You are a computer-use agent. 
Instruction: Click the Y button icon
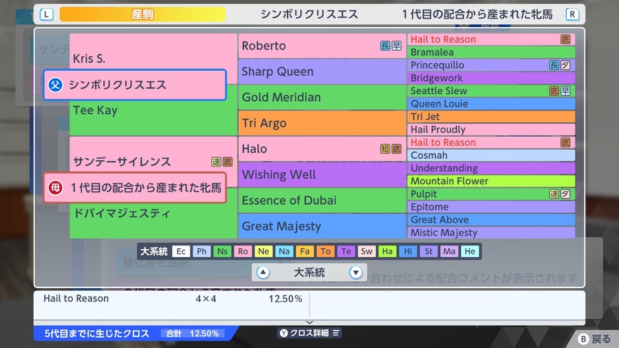(x=283, y=333)
